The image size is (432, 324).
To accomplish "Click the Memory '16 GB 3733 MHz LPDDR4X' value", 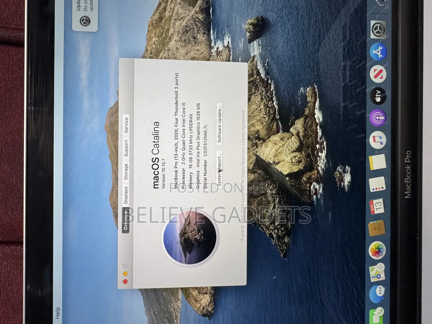I will click(191, 141).
